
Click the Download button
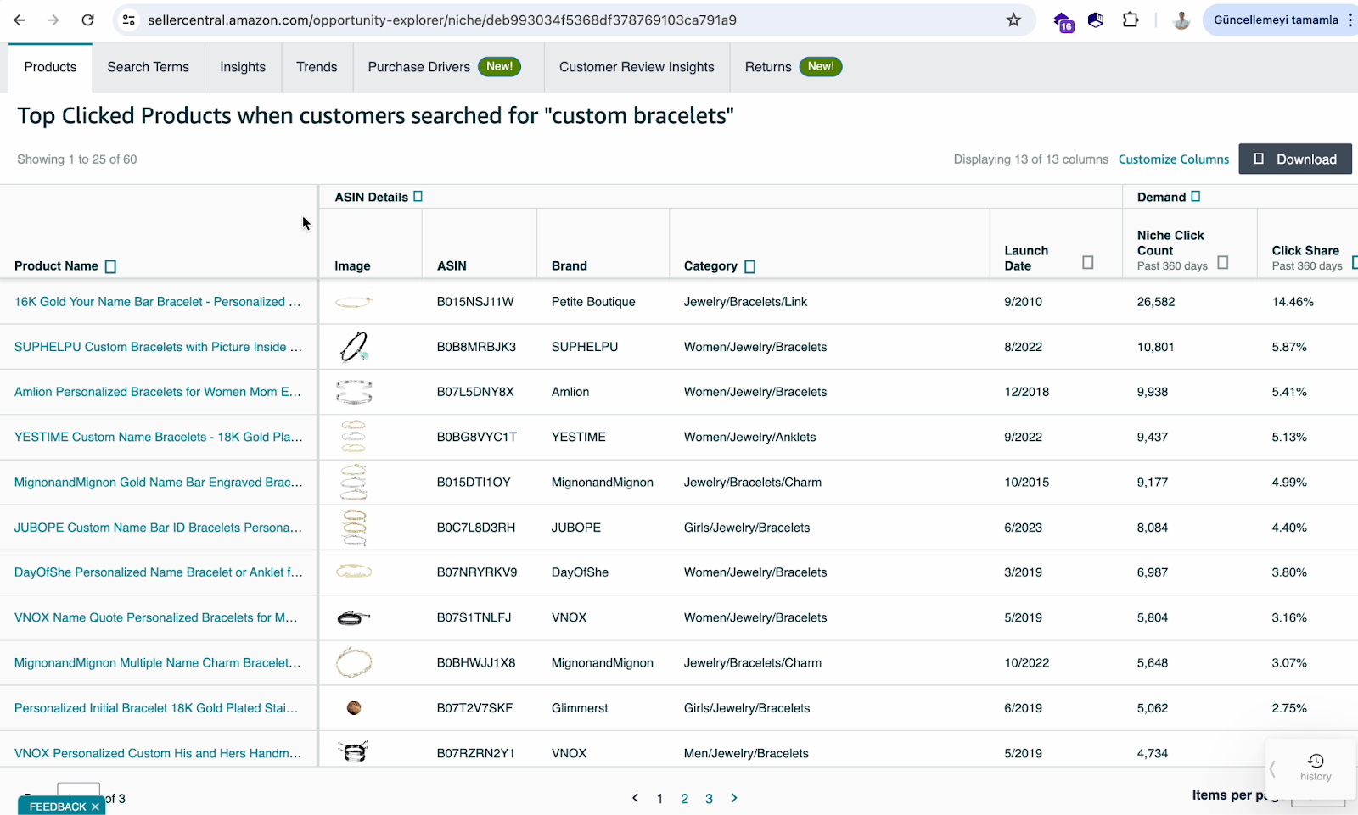pyautogui.click(x=1295, y=159)
